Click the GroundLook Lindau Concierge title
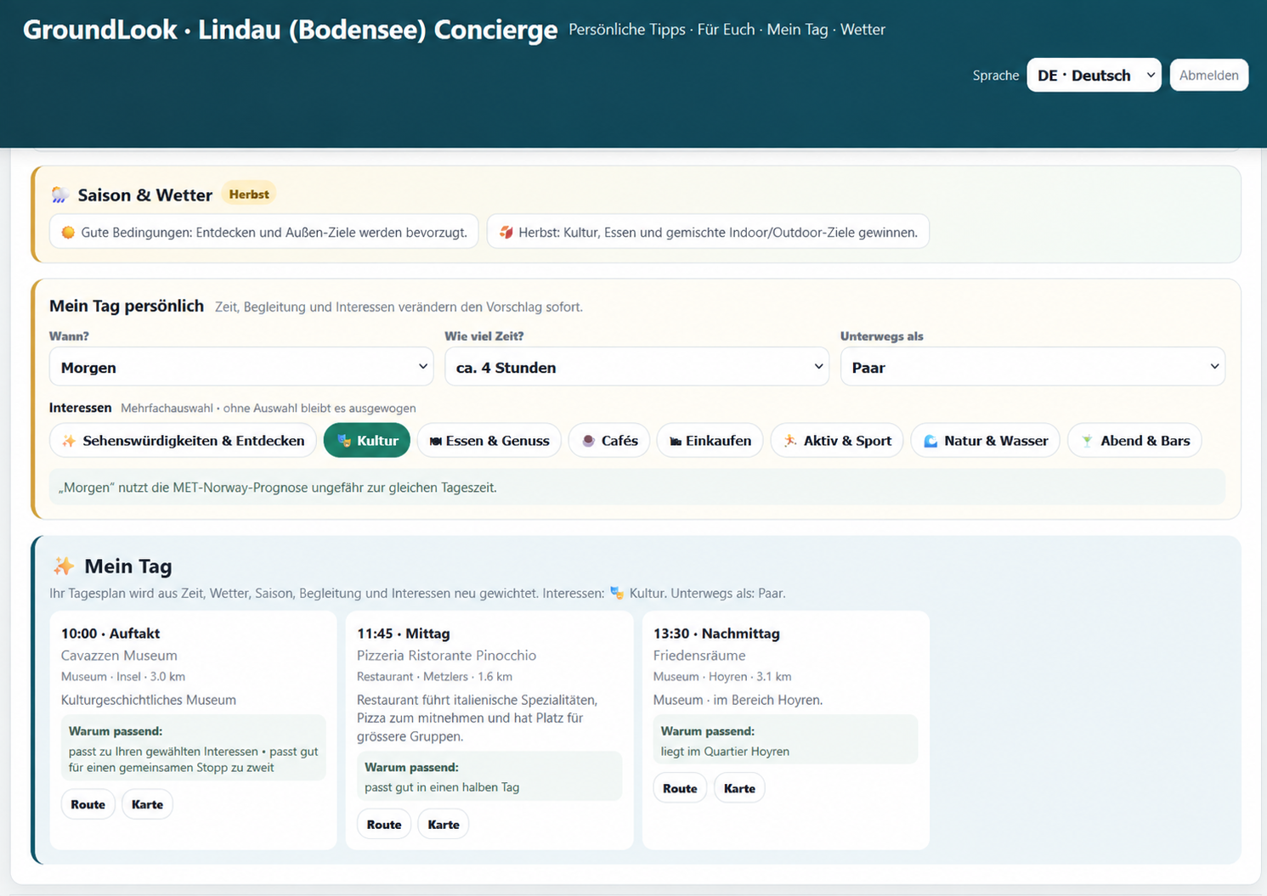This screenshot has width=1267, height=896. point(290,30)
